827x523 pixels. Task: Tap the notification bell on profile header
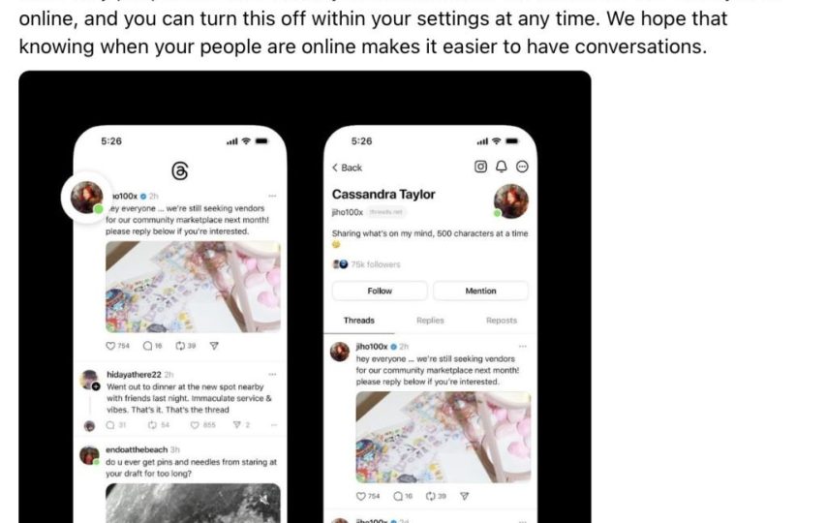pos(501,167)
